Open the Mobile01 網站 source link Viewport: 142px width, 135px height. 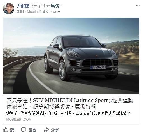pos(38,12)
